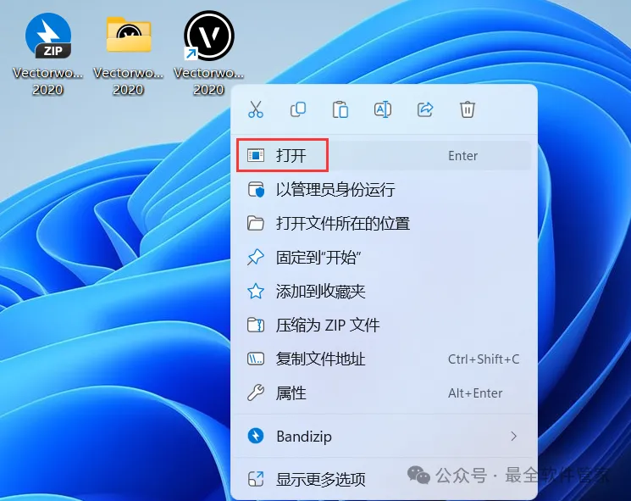Choose 以管理员身份运行 menu entry
The width and height of the screenshot is (631, 501).
(x=383, y=189)
